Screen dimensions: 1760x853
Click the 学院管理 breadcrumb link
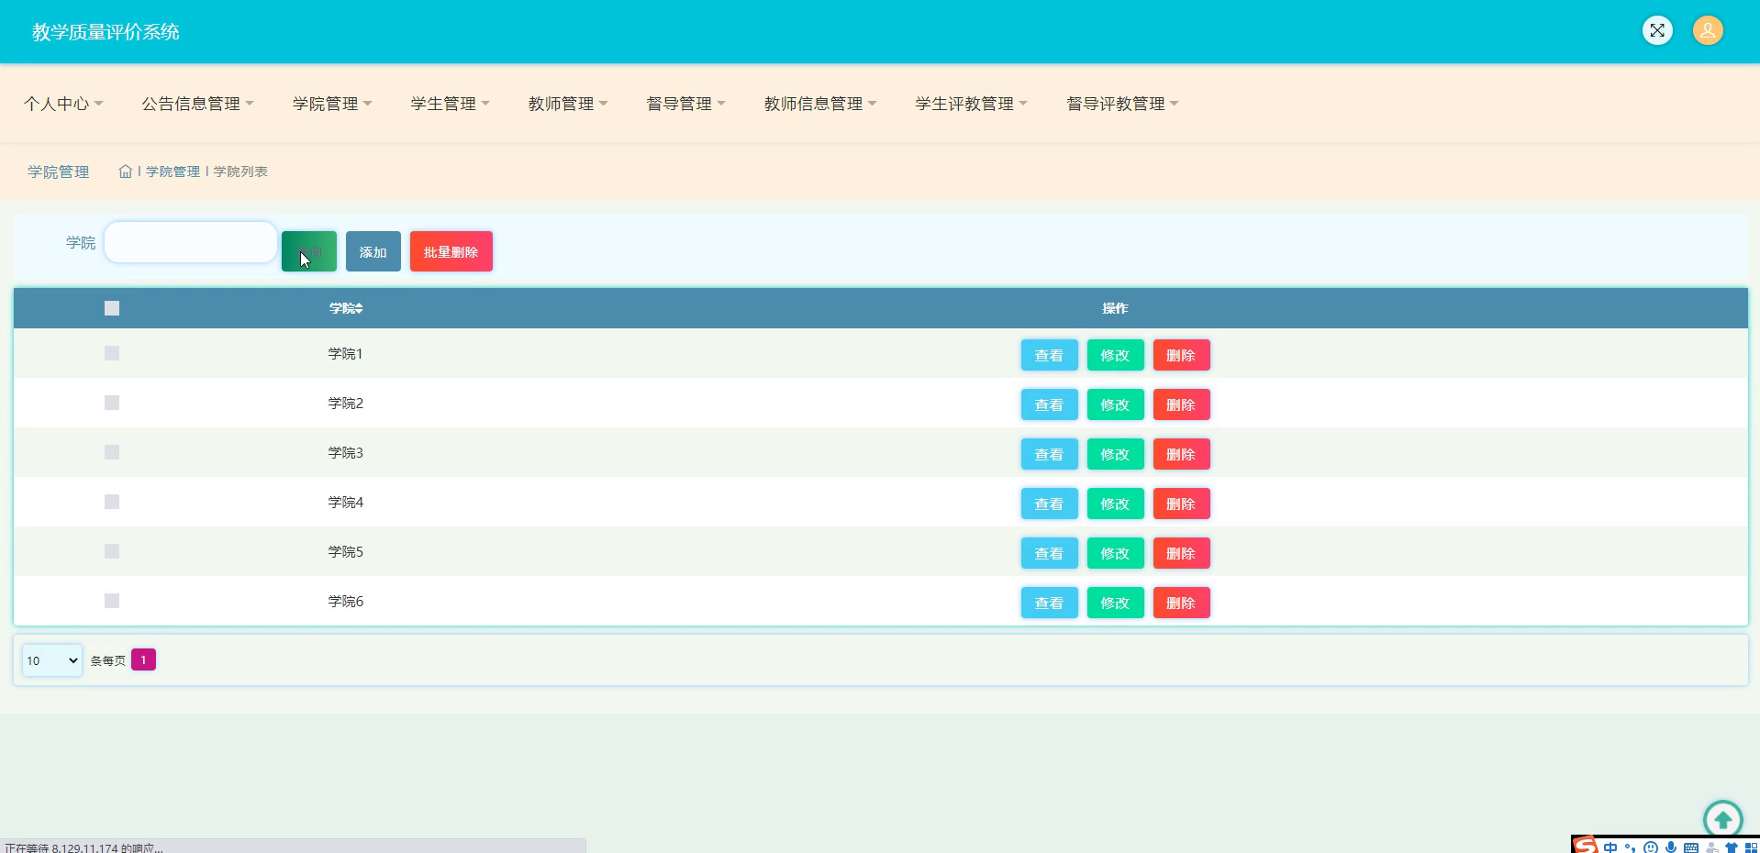coord(173,172)
